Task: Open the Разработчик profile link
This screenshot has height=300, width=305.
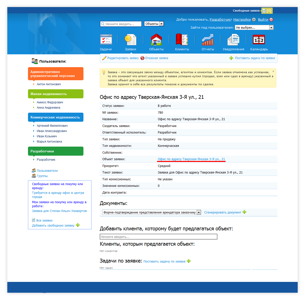Action: [x=220, y=19]
